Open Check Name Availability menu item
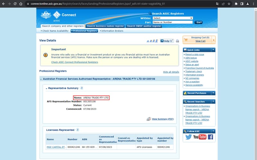 pos(55,31)
